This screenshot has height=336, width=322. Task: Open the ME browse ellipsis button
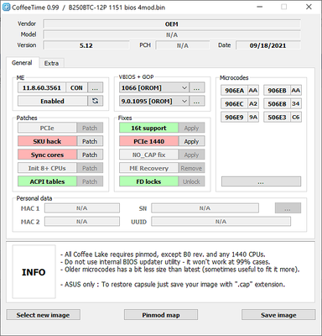pos(95,87)
